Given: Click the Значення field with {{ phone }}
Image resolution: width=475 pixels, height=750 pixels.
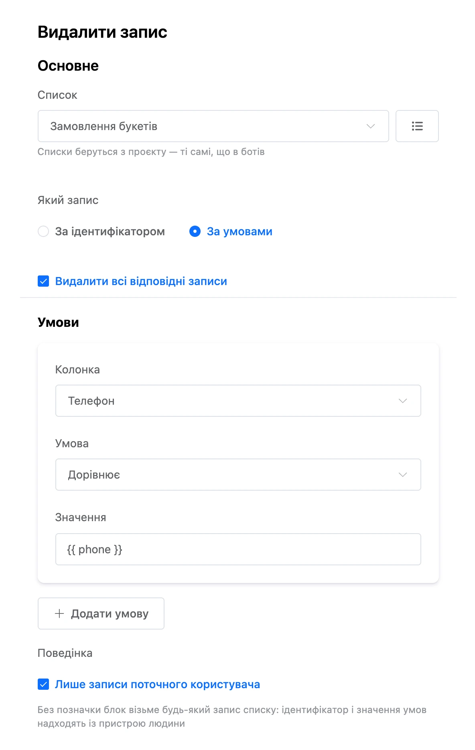Looking at the screenshot, I should pyautogui.click(x=238, y=549).
